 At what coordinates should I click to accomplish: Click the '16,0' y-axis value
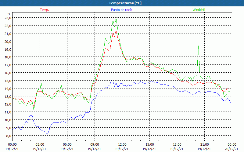[x=8, y=73]
